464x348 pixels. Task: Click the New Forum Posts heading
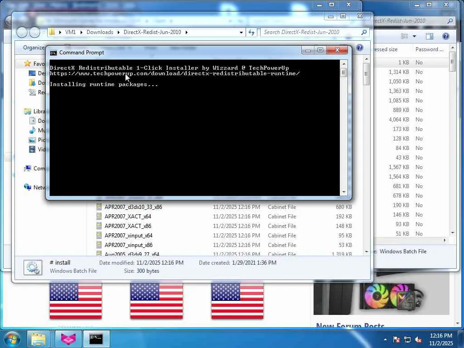[350, 325]
